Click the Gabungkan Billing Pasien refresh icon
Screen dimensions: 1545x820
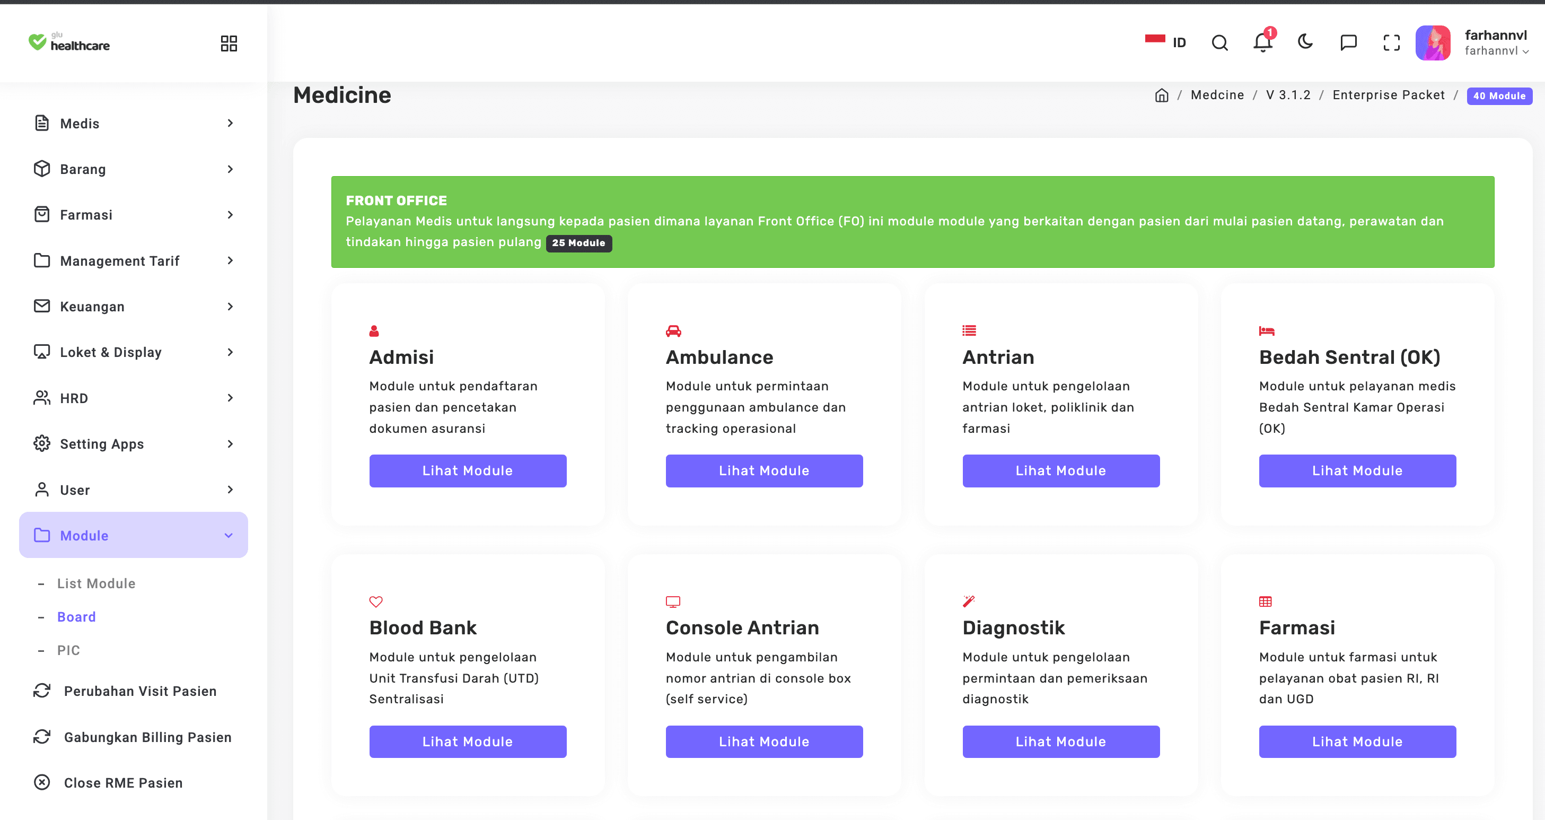pos(42,737)
